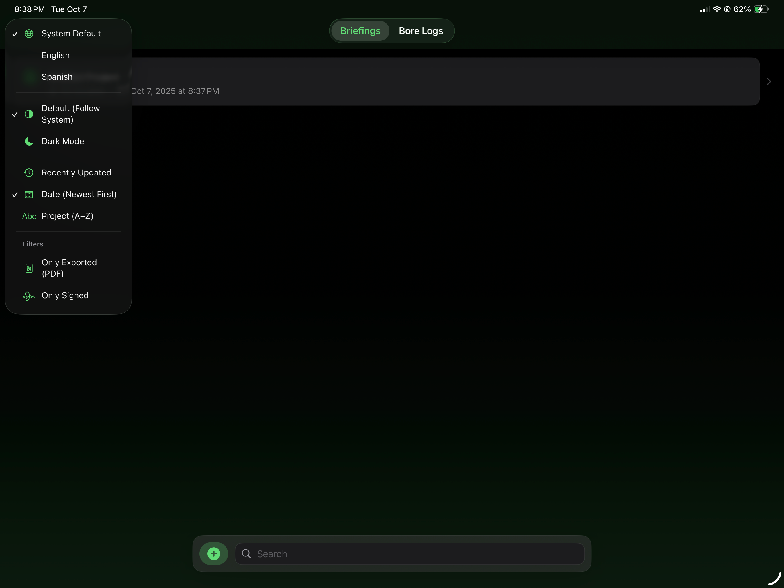Click the Abc icon for Project sort
This screenshot has width=784, height=588.
click(x=29, y=216)
